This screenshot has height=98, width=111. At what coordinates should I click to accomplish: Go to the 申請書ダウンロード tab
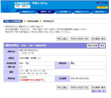(81, 12)
